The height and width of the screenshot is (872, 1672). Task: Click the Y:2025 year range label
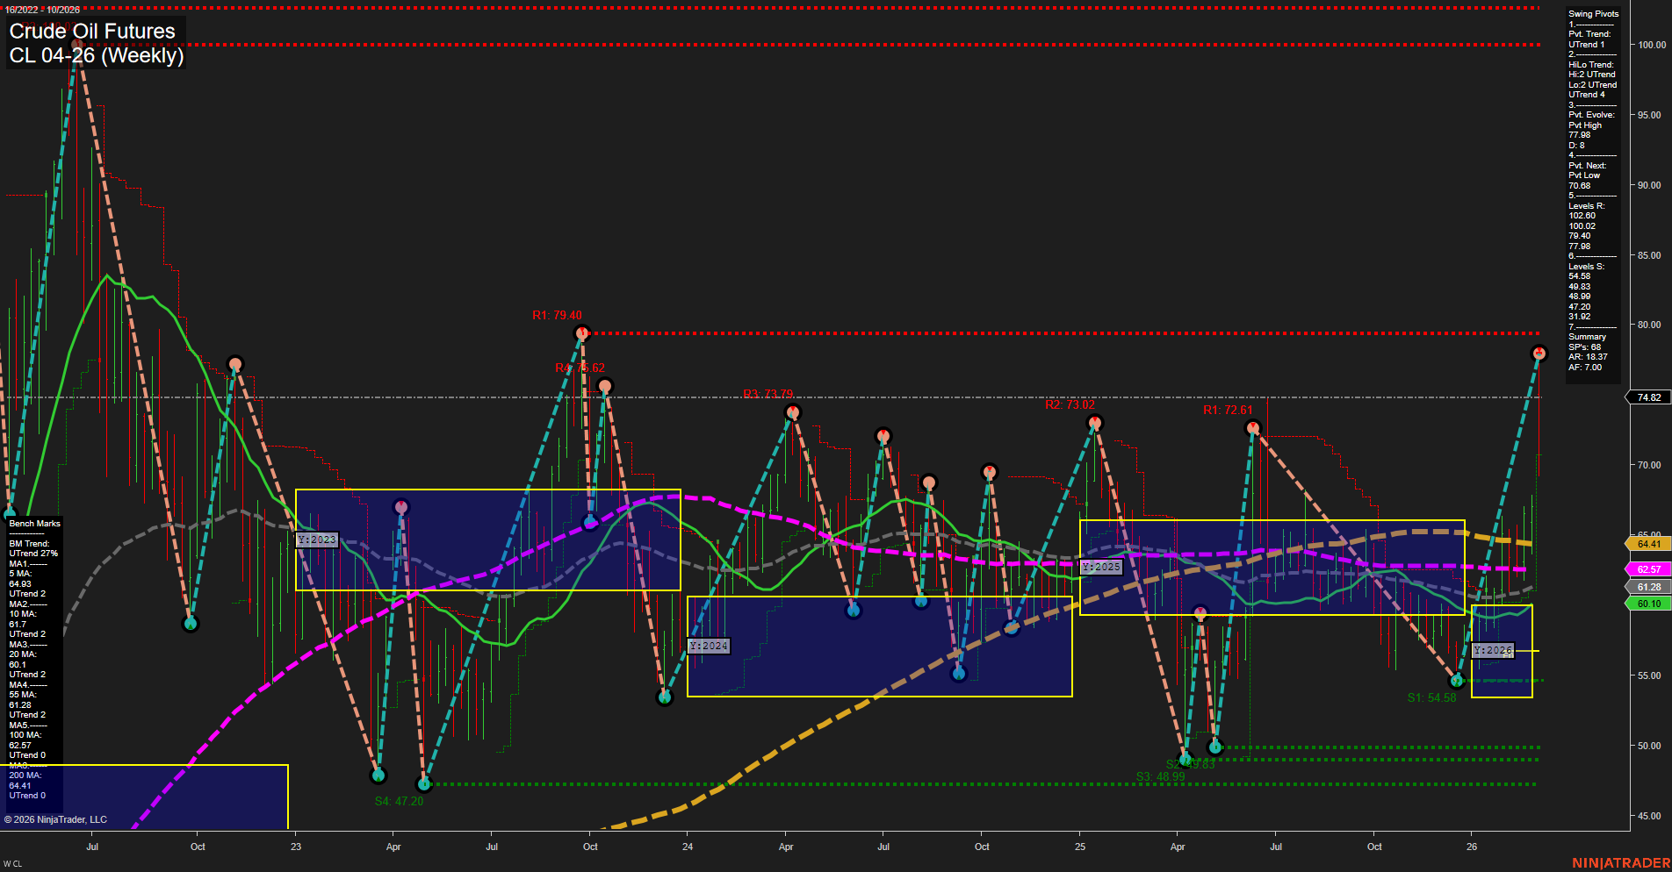click(1100, 567)
